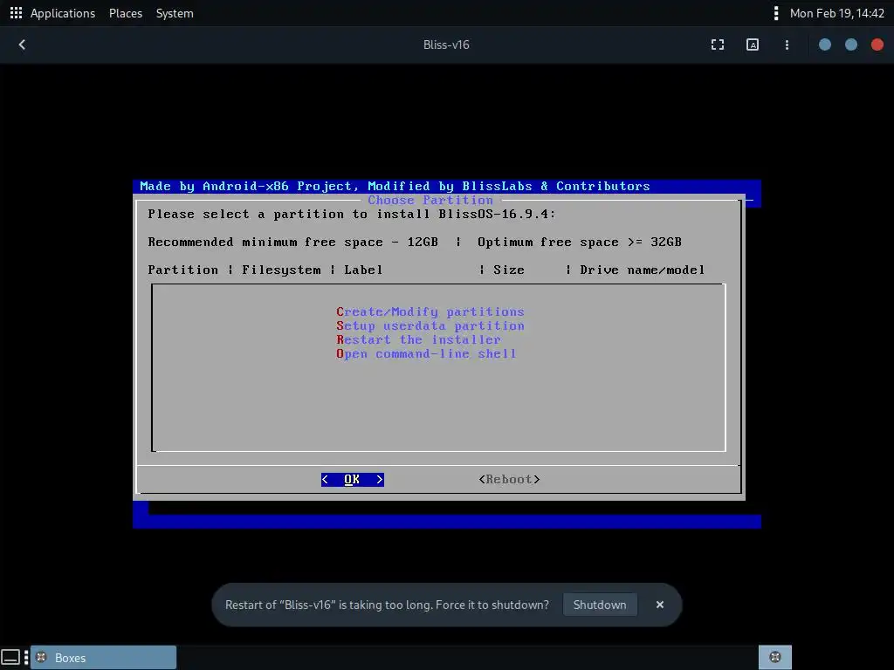Open the clock showing Mon Feb 19, 14:42
This screenshot has width=894, height=670.
[x=836, y=13]
